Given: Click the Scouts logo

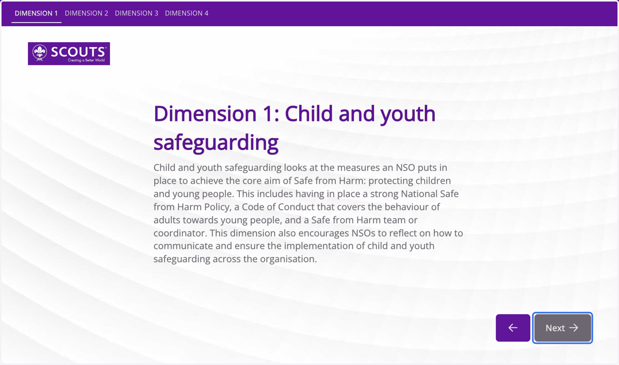Looking at the screenshot, I should pos(69,54).
